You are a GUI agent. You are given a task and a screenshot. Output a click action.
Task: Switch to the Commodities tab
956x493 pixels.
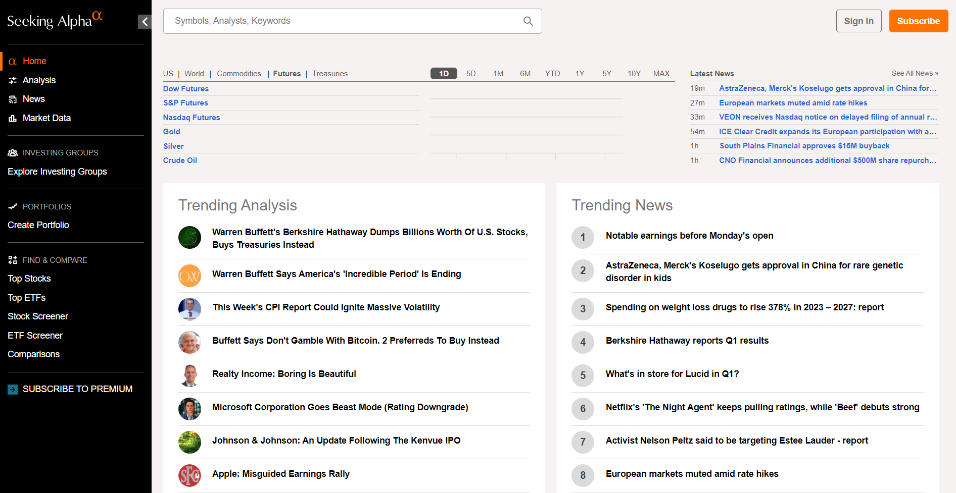point(239,74)
